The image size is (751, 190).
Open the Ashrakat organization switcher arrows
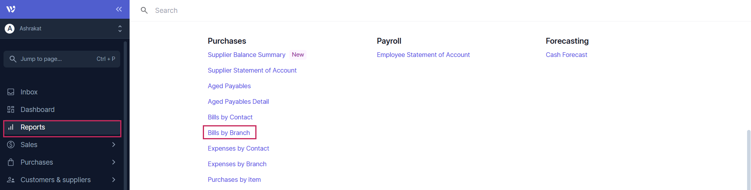120,28
